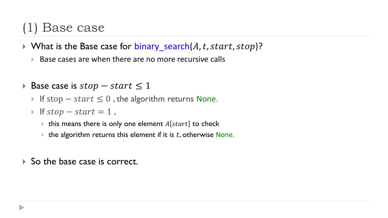388x218 pixels.
Task: Click the blue play triangle in footer
Action: [22, 208]
